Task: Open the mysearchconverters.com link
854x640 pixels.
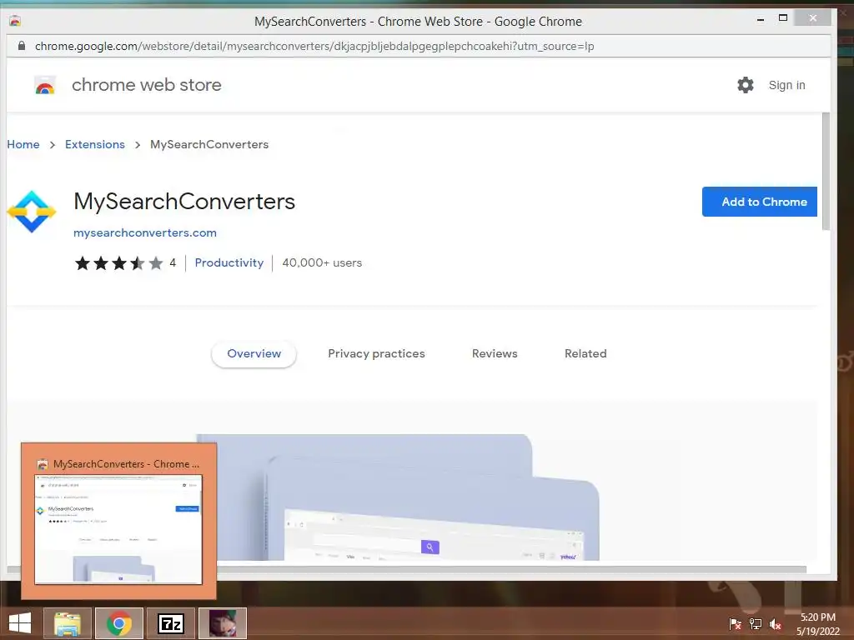Action: click(x=145, y=233)
